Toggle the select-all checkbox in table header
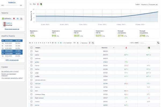Screen dimensions: 161x107 pos(31,48)
